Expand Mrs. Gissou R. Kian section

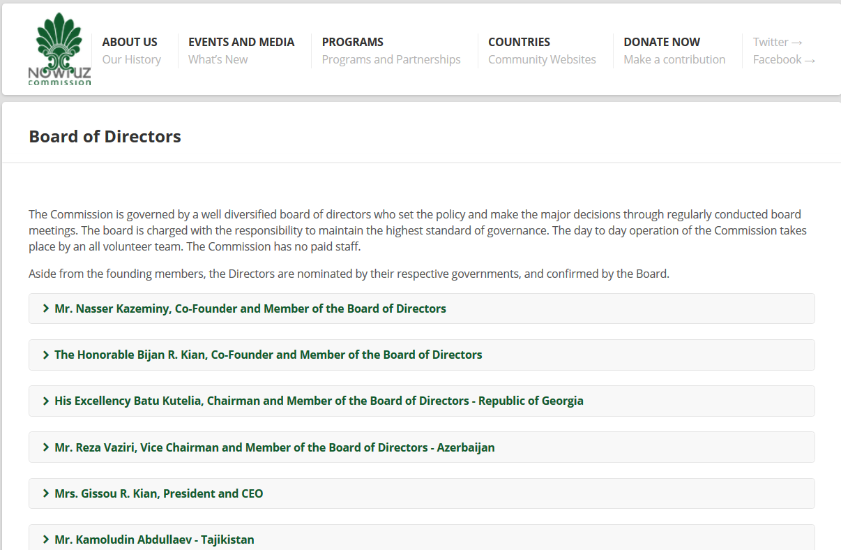(x=421, y=493)
